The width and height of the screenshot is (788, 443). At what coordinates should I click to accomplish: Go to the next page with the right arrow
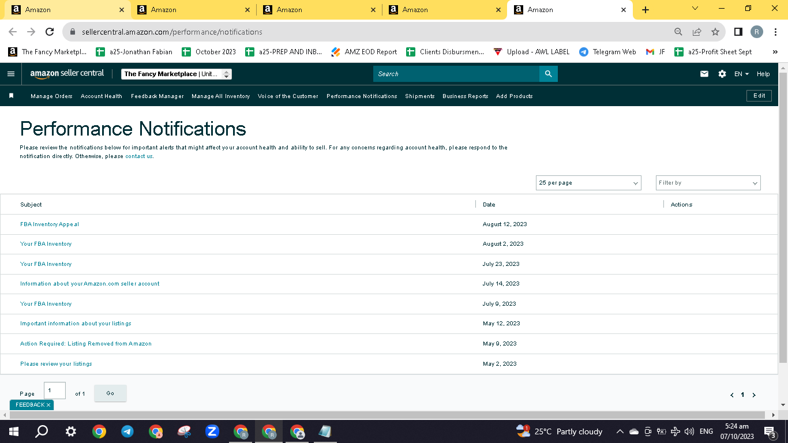754,395
